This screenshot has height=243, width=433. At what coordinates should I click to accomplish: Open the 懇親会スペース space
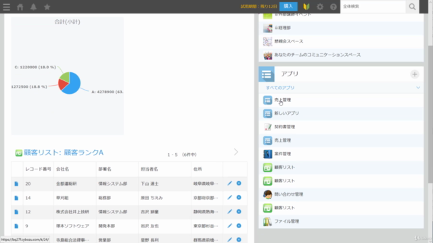(x=341, y=41)
